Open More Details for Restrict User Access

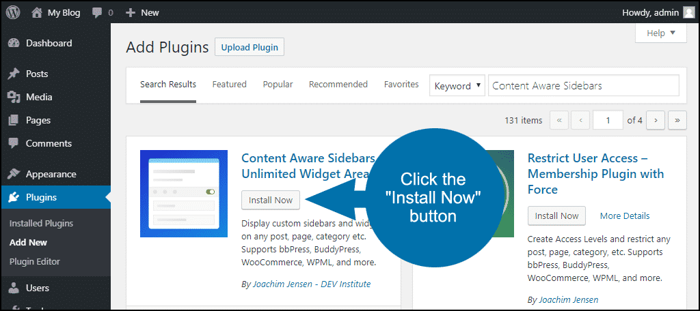625,216
